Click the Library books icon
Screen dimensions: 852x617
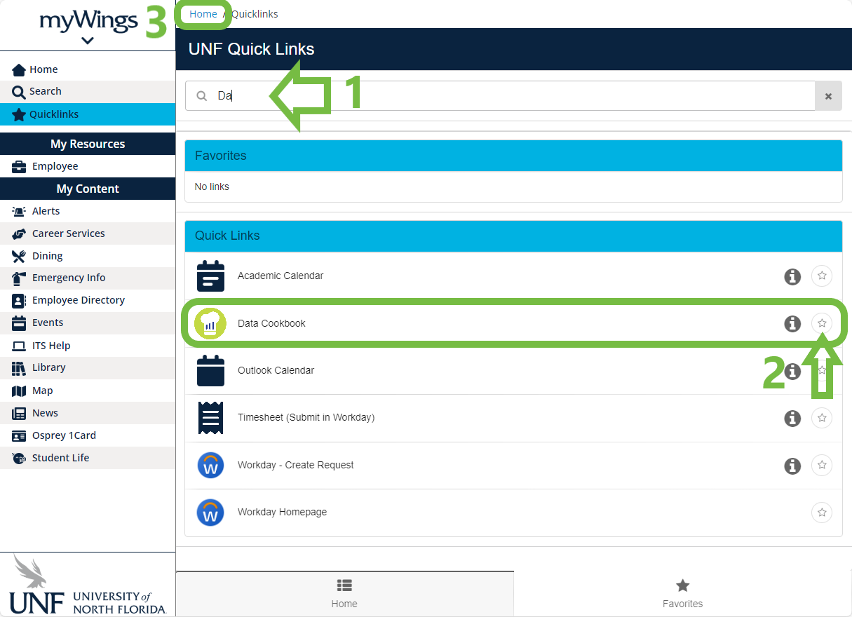(x=19, y=367)
